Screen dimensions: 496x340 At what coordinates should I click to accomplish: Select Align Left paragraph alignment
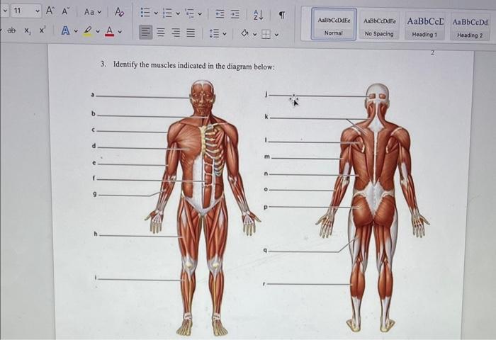145,33
